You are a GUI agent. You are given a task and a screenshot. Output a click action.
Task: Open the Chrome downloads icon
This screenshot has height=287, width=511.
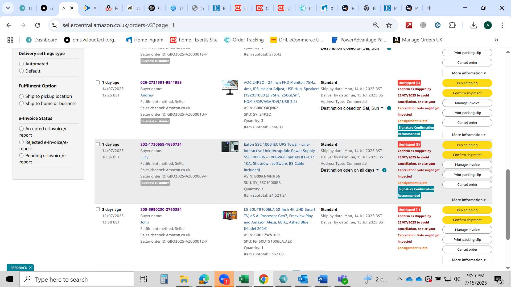click(473, 25)
